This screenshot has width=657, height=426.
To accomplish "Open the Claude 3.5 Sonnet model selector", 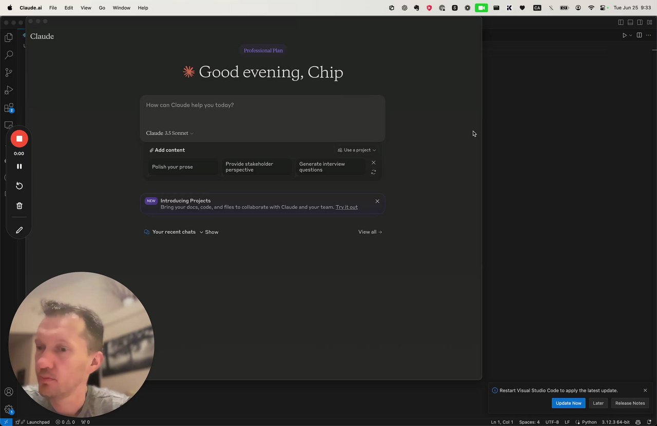I will click(x=170, y=133).
